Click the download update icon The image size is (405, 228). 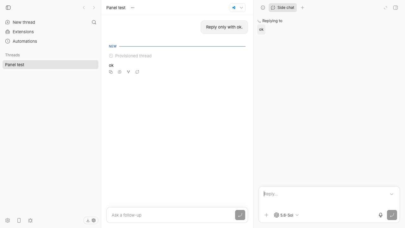pos(88,220)
